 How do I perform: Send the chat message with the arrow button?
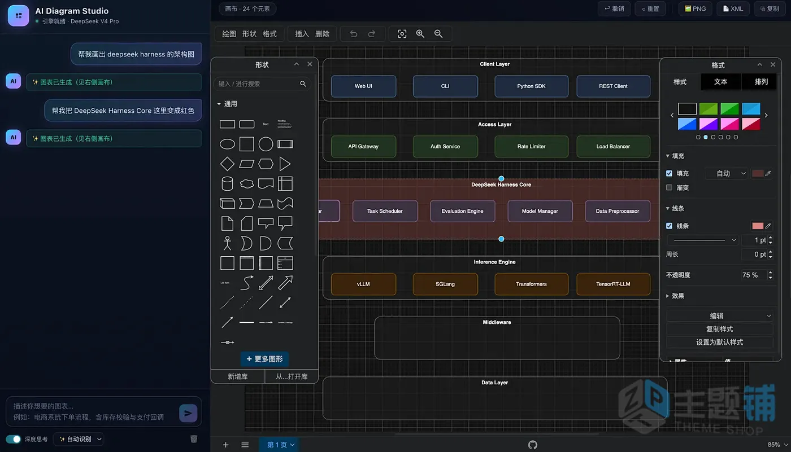coord(188,413)
